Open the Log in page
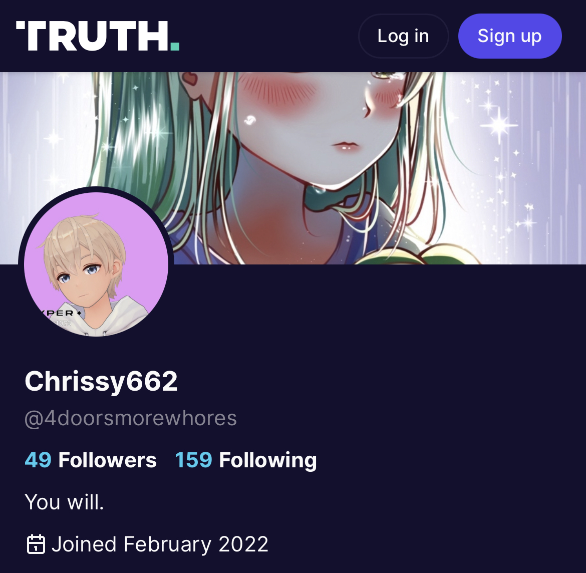586x573 pixels. [x=403, y=36]
